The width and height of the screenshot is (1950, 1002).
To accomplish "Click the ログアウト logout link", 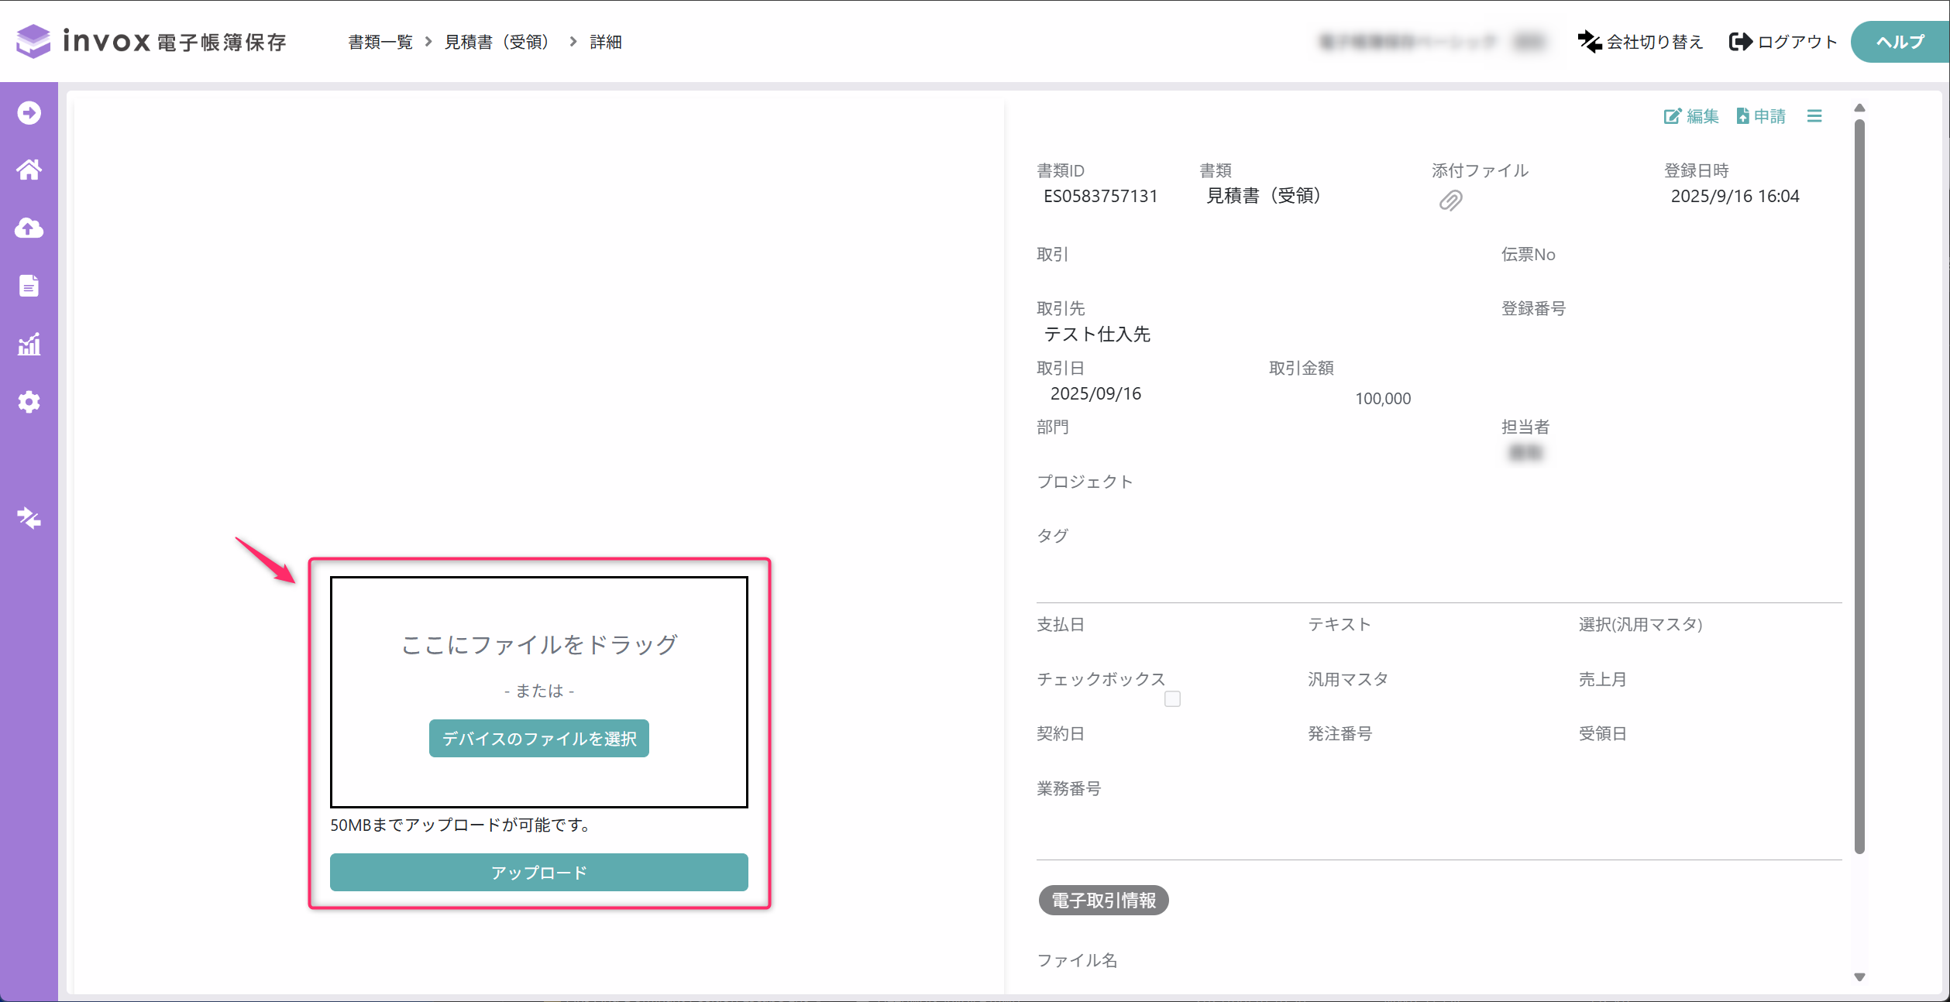I will (x=1783, y=42).
